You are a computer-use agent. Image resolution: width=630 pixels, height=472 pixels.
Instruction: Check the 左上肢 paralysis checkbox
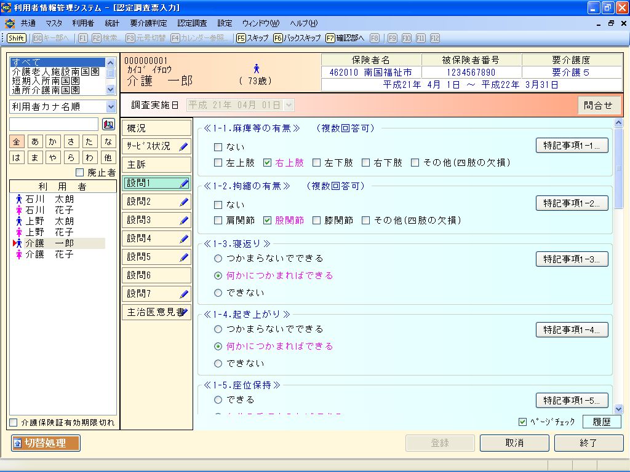point(218,163)
